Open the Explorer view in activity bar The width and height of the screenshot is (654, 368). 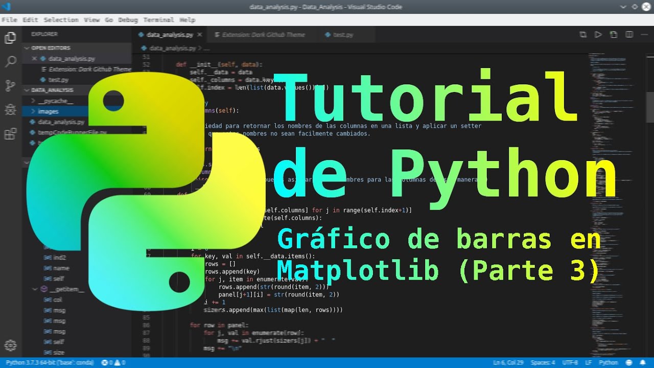[x=10, y=38]
